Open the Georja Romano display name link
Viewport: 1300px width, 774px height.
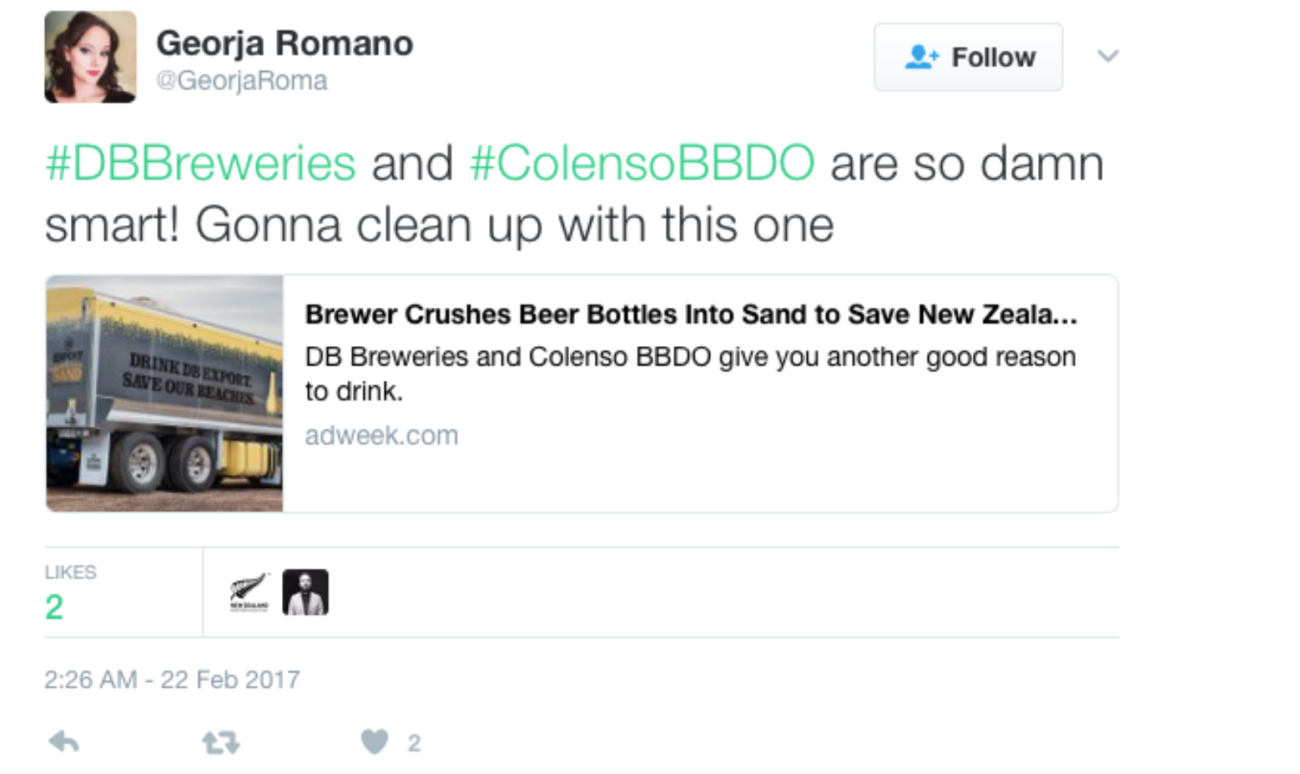click(x=285, y=43)
